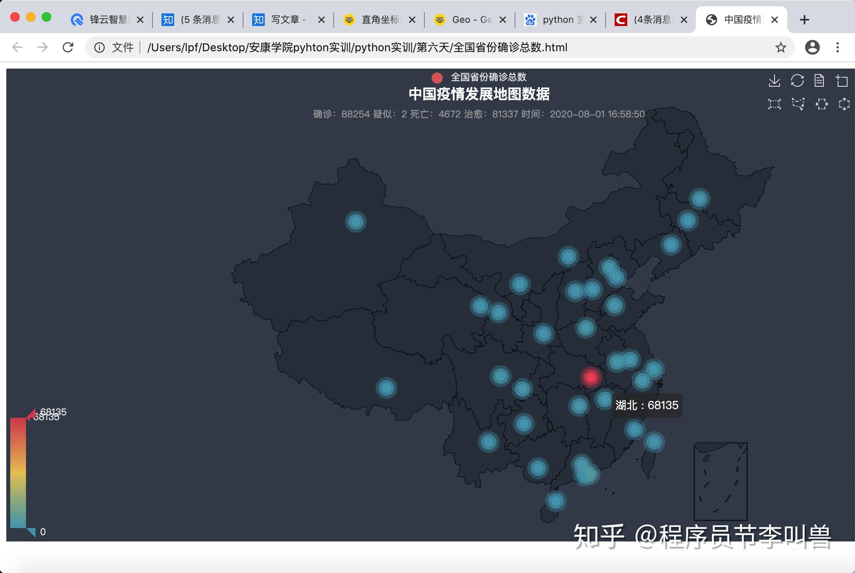Save the chart as an image
The image size is (855, 573).
pos(774,81)
